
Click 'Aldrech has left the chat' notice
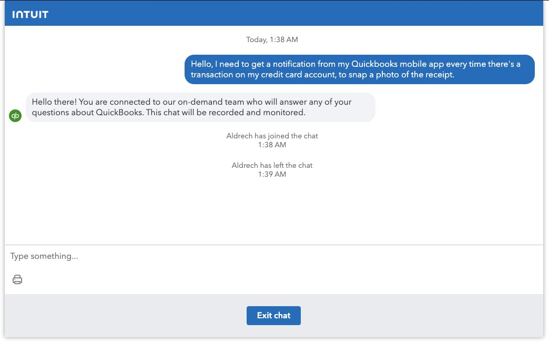[272, 165]
